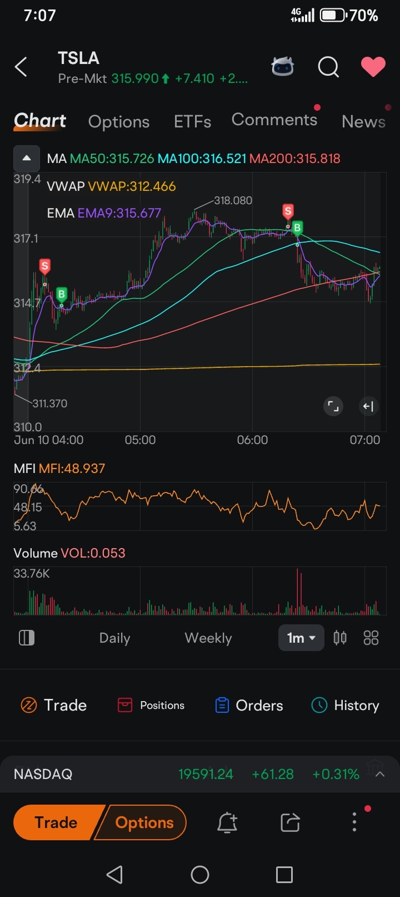Switch to the Chart tab
400x897 pixels.
click(x=40, y=121)
